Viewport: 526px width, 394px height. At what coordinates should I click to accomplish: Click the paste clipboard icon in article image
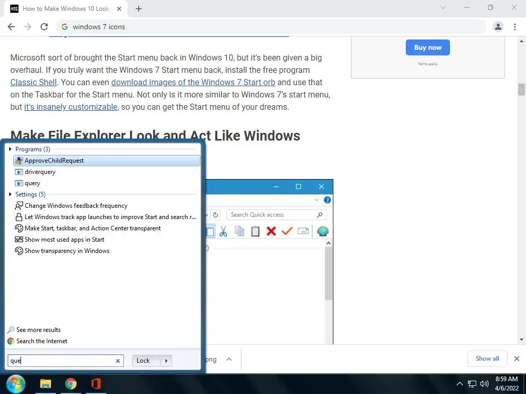[x=255, y=231]
